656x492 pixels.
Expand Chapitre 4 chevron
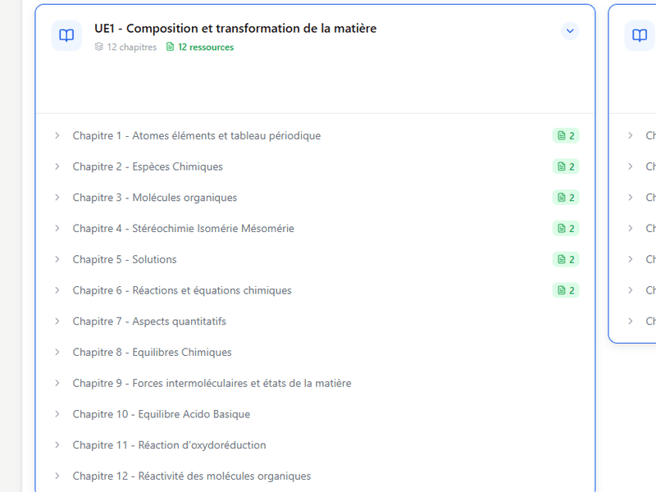57,229
